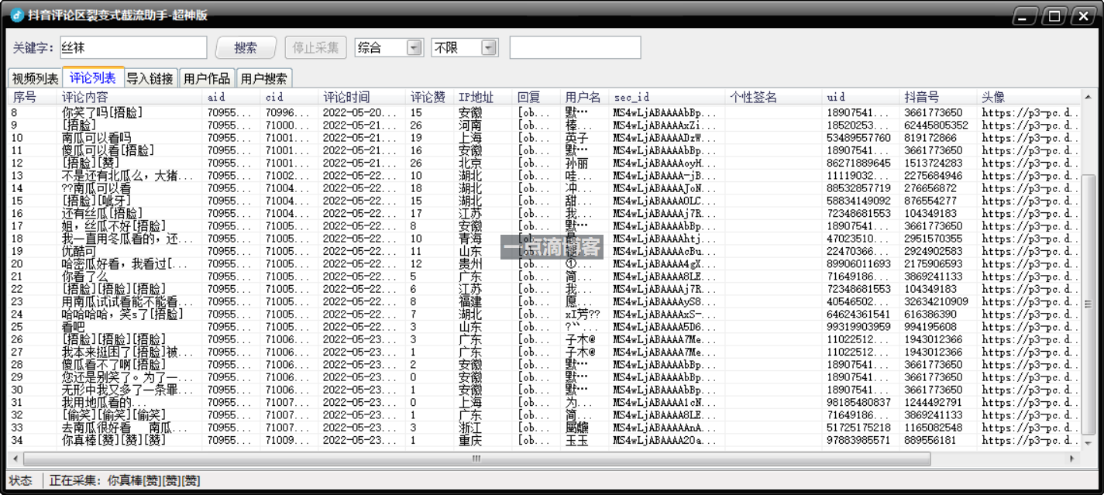Click the empty text field beside 不限
Image resolution: width=1104 pixels, height=495 pixels.
pos(575,47)
